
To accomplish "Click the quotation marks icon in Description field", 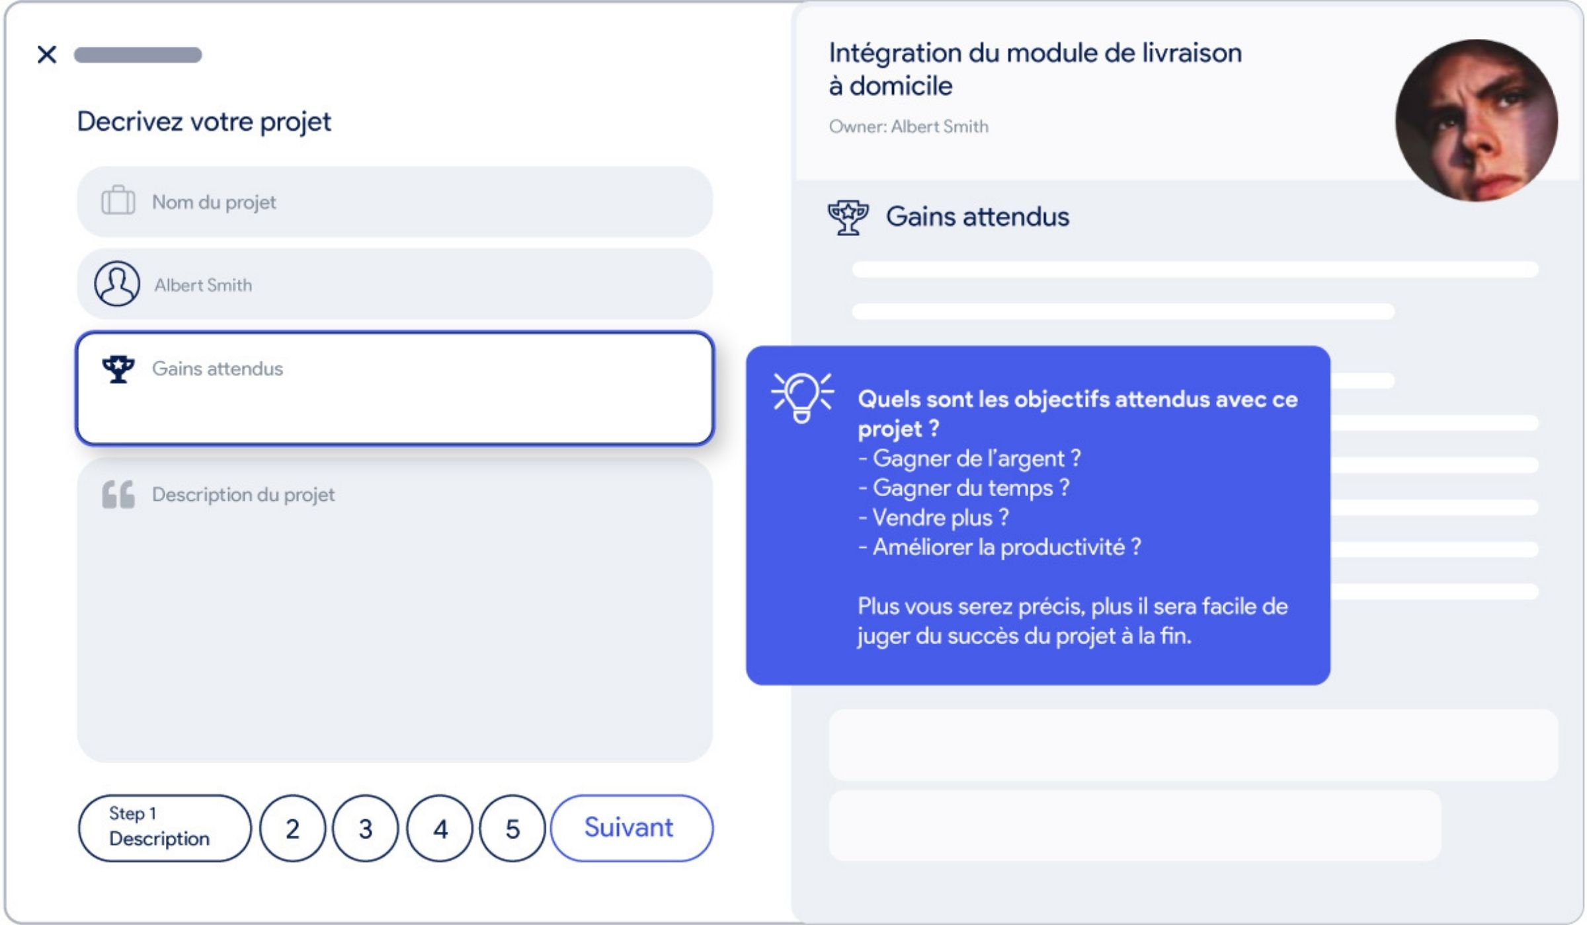I will (x=118, y=495).
